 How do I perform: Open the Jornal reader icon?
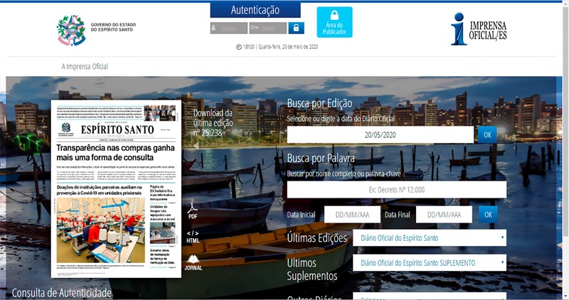pos(193,262)
